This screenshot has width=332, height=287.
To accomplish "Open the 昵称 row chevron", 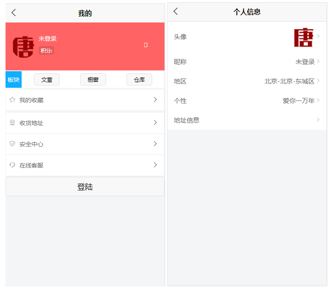I will tap(318, 61).
